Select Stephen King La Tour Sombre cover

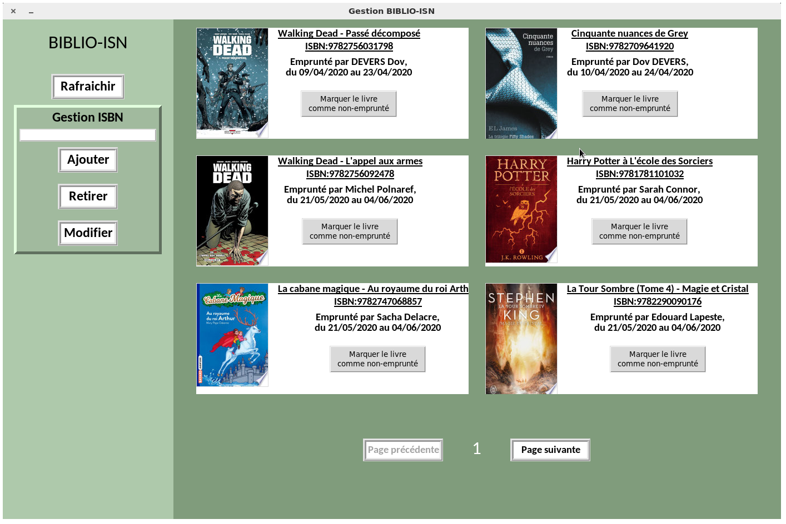click(521, 339)
